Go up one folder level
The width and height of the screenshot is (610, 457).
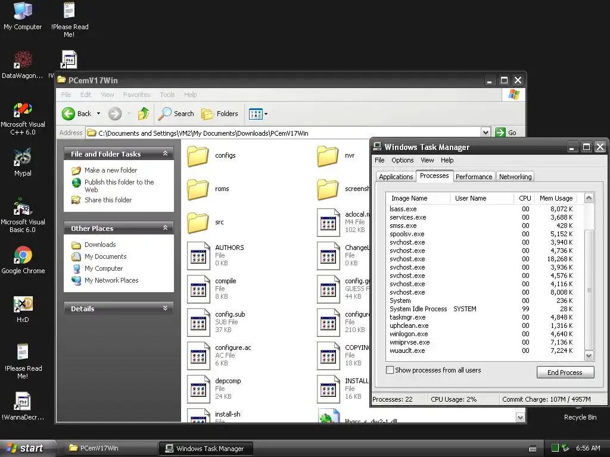coord(144,114)
